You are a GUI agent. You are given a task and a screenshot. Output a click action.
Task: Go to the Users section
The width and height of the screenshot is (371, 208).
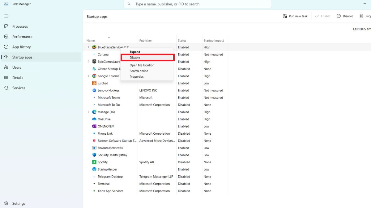[x=16, y=67]
